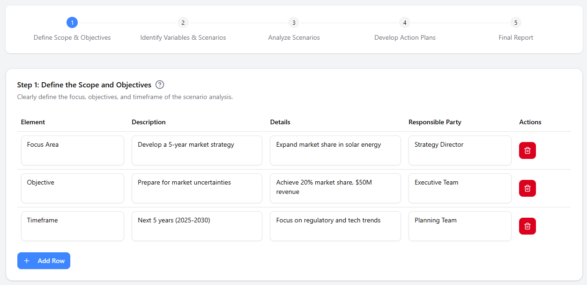Click the 20% market share details field

(x=335, y=188)
